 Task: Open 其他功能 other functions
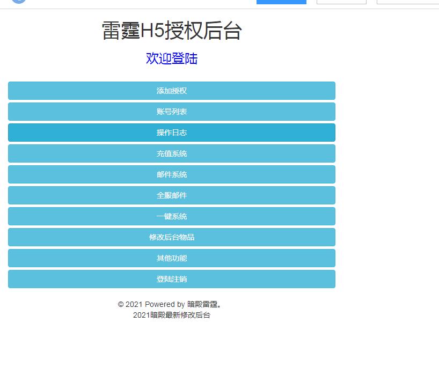[172, 258]
